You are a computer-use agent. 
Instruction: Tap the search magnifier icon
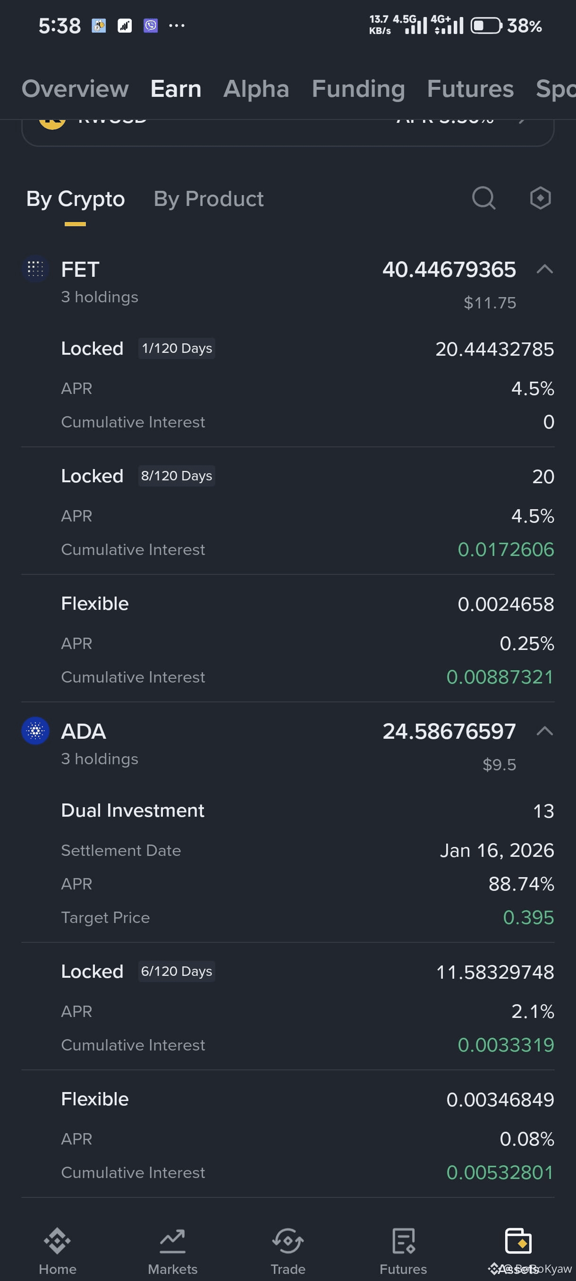483,198
